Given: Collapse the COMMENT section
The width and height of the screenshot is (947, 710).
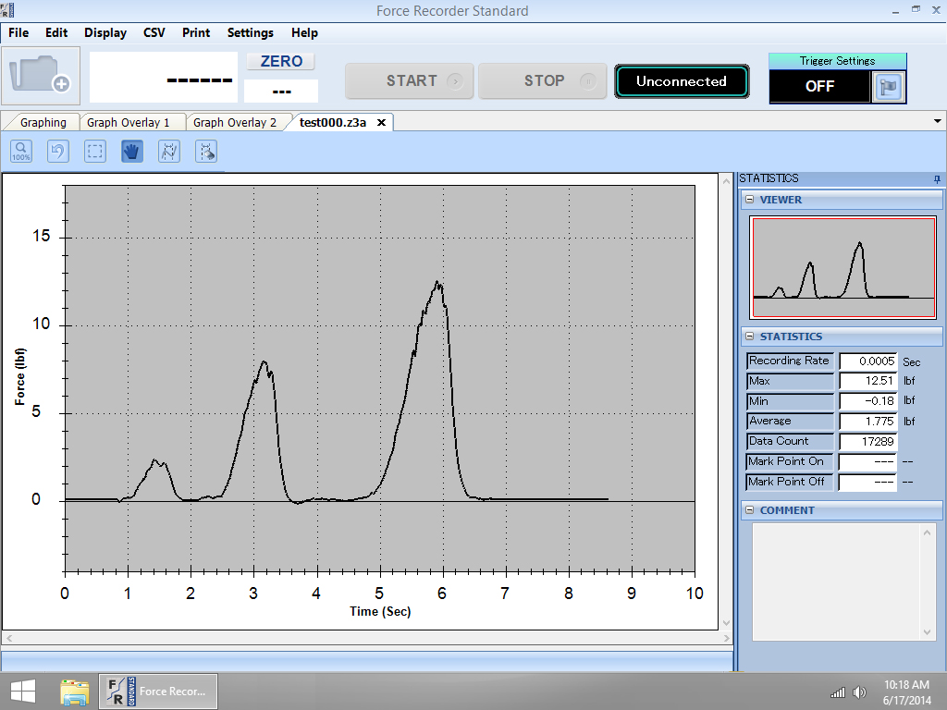Looking at the screenshot, I should pyautogui.click(x=749, y=510).
